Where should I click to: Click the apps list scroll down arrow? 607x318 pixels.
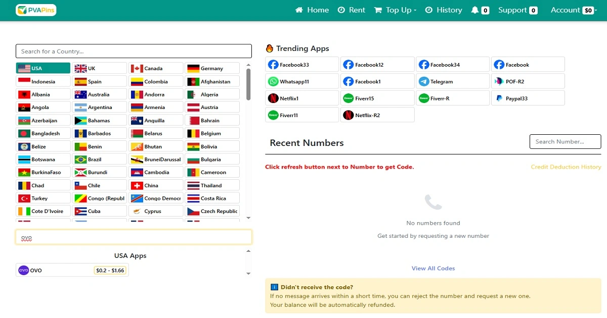(x=248, y=274)
